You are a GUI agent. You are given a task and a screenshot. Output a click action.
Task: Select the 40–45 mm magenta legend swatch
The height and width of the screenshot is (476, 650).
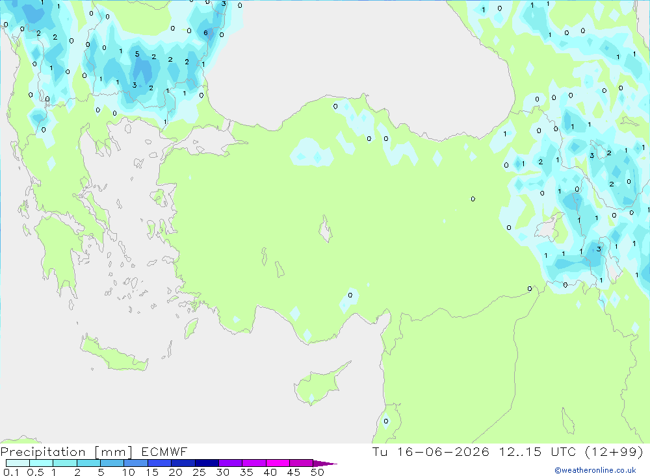coord(278,463)
